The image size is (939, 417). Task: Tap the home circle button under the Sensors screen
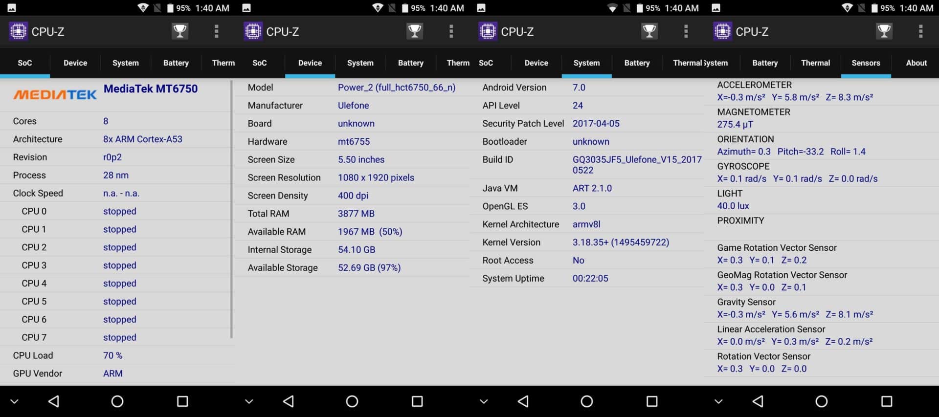coord(822,401)
